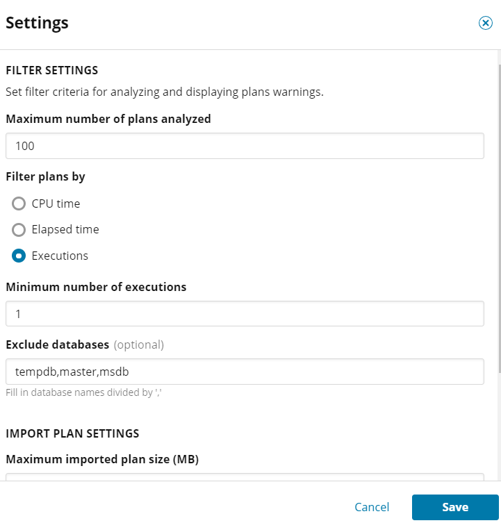Screen dimensions: 501x523
Task: Focus the Minimum number of executions field
Action: point(245,313)
